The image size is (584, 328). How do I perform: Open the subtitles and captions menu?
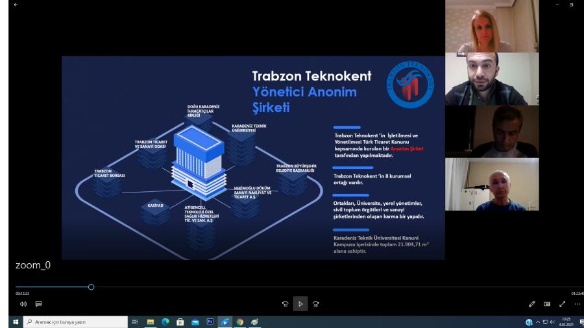pos(38,303)
